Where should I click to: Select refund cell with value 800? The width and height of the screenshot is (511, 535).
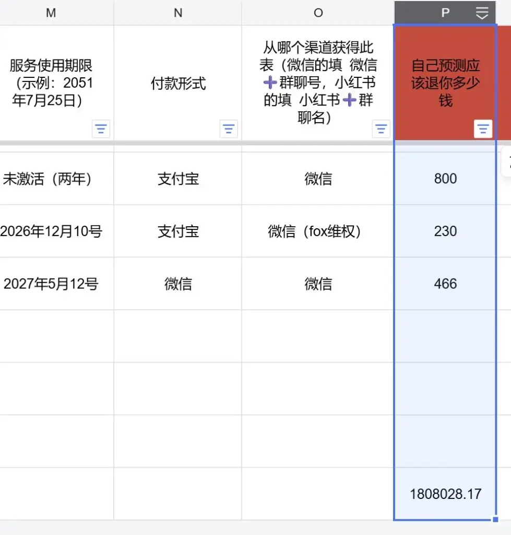click(445, 179)
